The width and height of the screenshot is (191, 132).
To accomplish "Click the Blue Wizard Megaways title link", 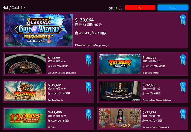I will point(92,45).
